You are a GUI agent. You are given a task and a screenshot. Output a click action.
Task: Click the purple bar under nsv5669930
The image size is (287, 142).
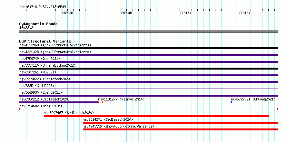point(148,96)
